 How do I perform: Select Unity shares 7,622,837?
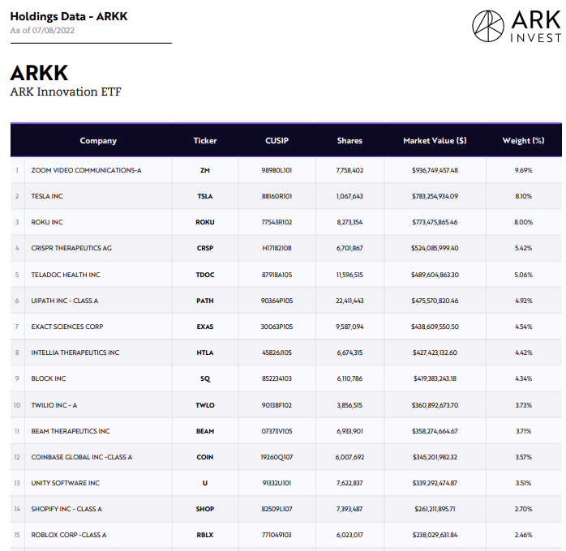point(349,483)
